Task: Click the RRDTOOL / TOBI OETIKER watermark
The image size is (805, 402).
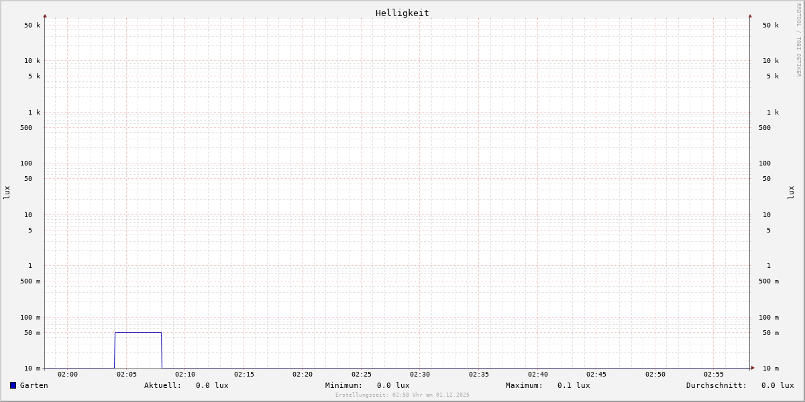Action: (x=798, y=40)
